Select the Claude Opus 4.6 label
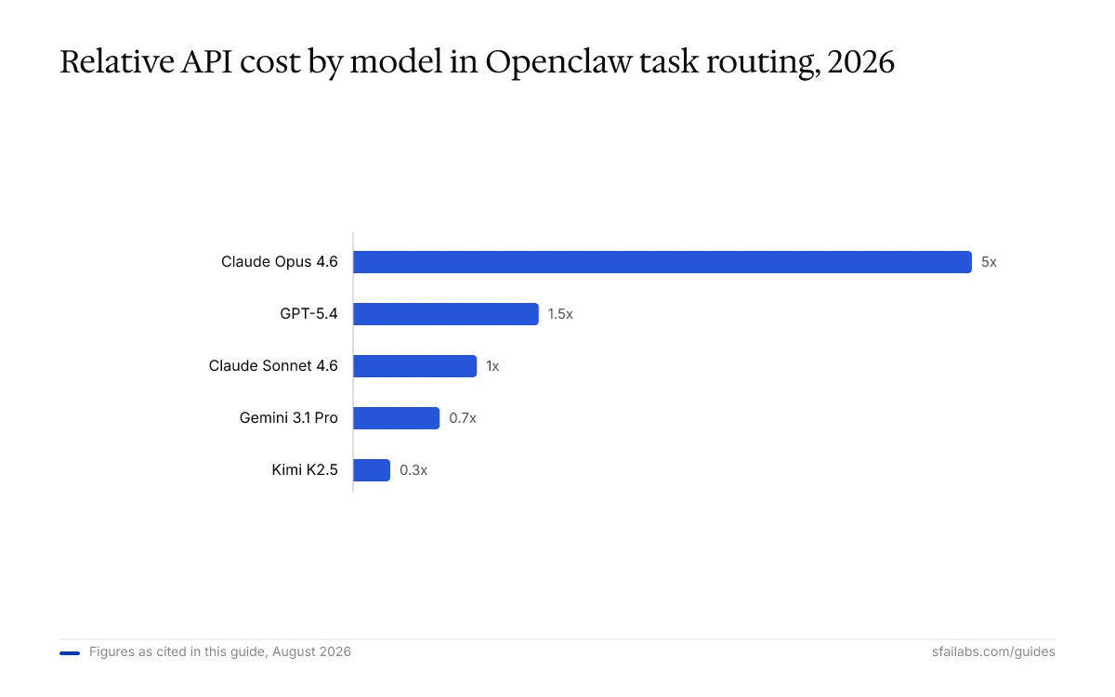The image size is (1115, 697). [280, 262]
